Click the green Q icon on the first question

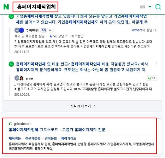point(11,17)
